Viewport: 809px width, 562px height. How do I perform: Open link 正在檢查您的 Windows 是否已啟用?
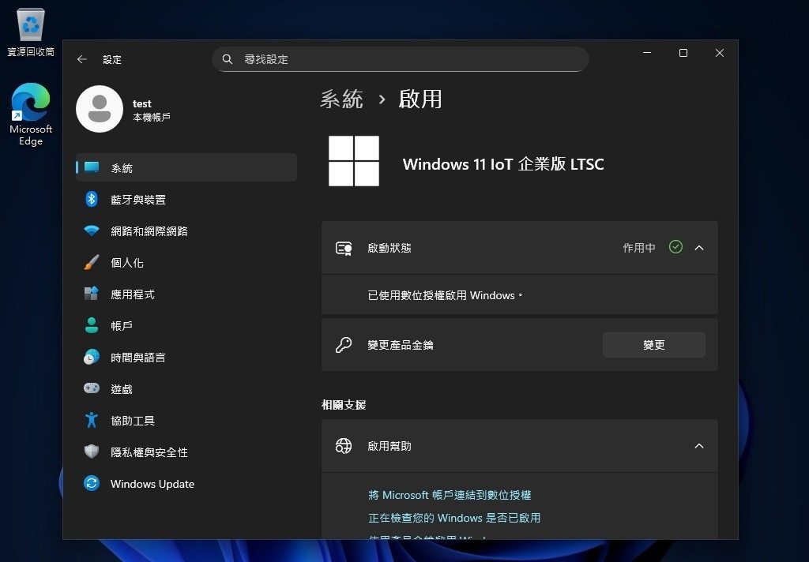pos(454,518)
